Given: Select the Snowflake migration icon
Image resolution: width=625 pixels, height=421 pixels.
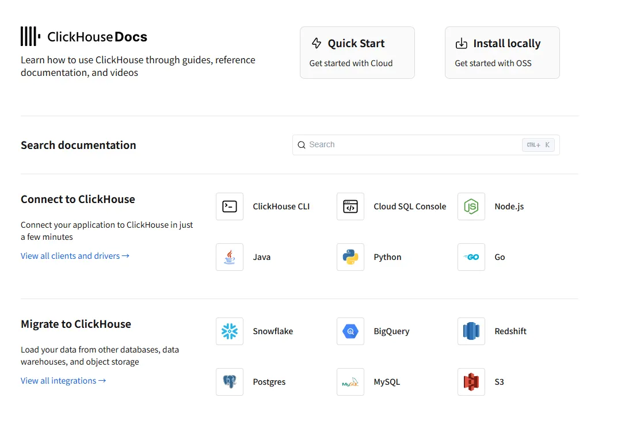Looking at the screenshot, I should [x=230, y=331].
